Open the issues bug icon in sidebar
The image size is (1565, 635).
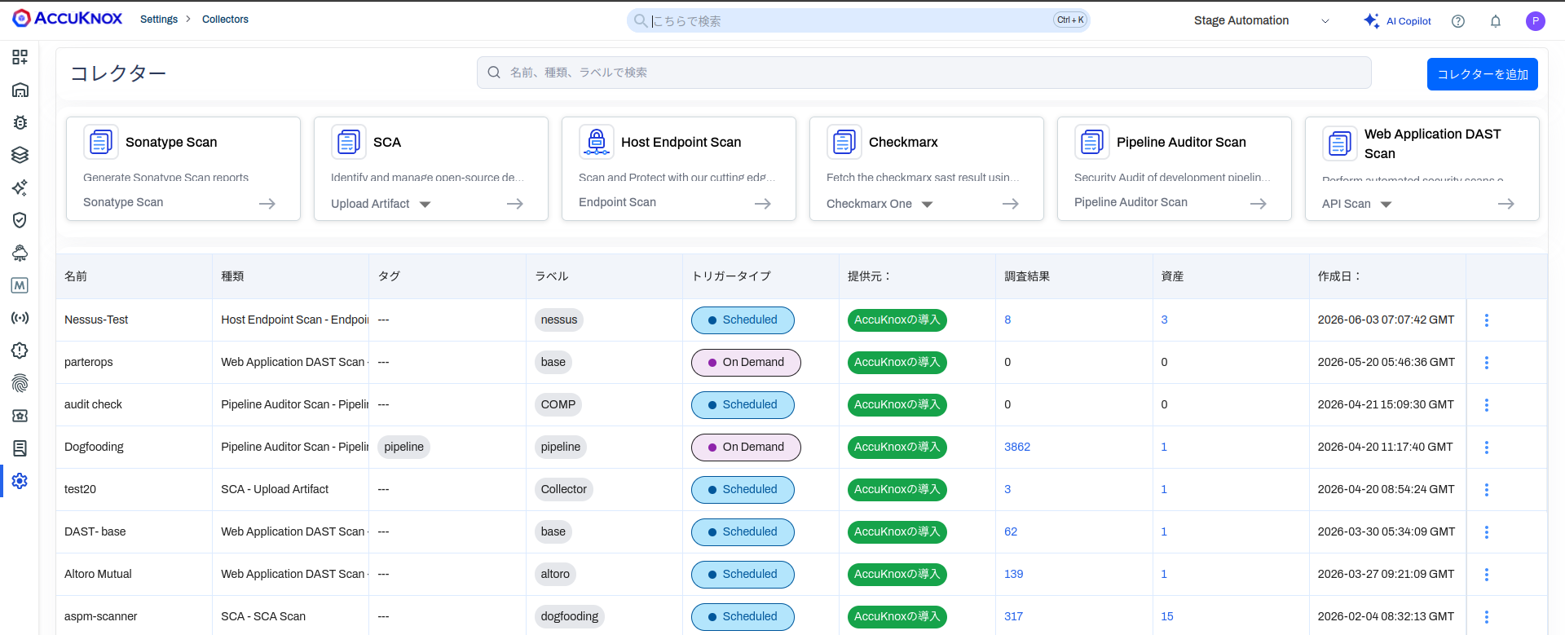pyautogui.click(x=20, y=122)
